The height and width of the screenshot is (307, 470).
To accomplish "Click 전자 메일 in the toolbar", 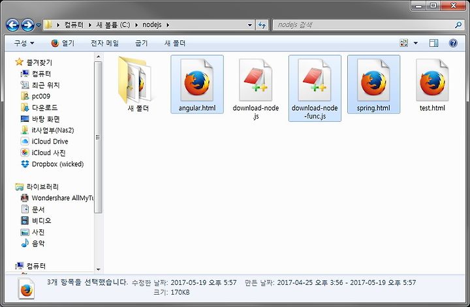I will 104,44.
